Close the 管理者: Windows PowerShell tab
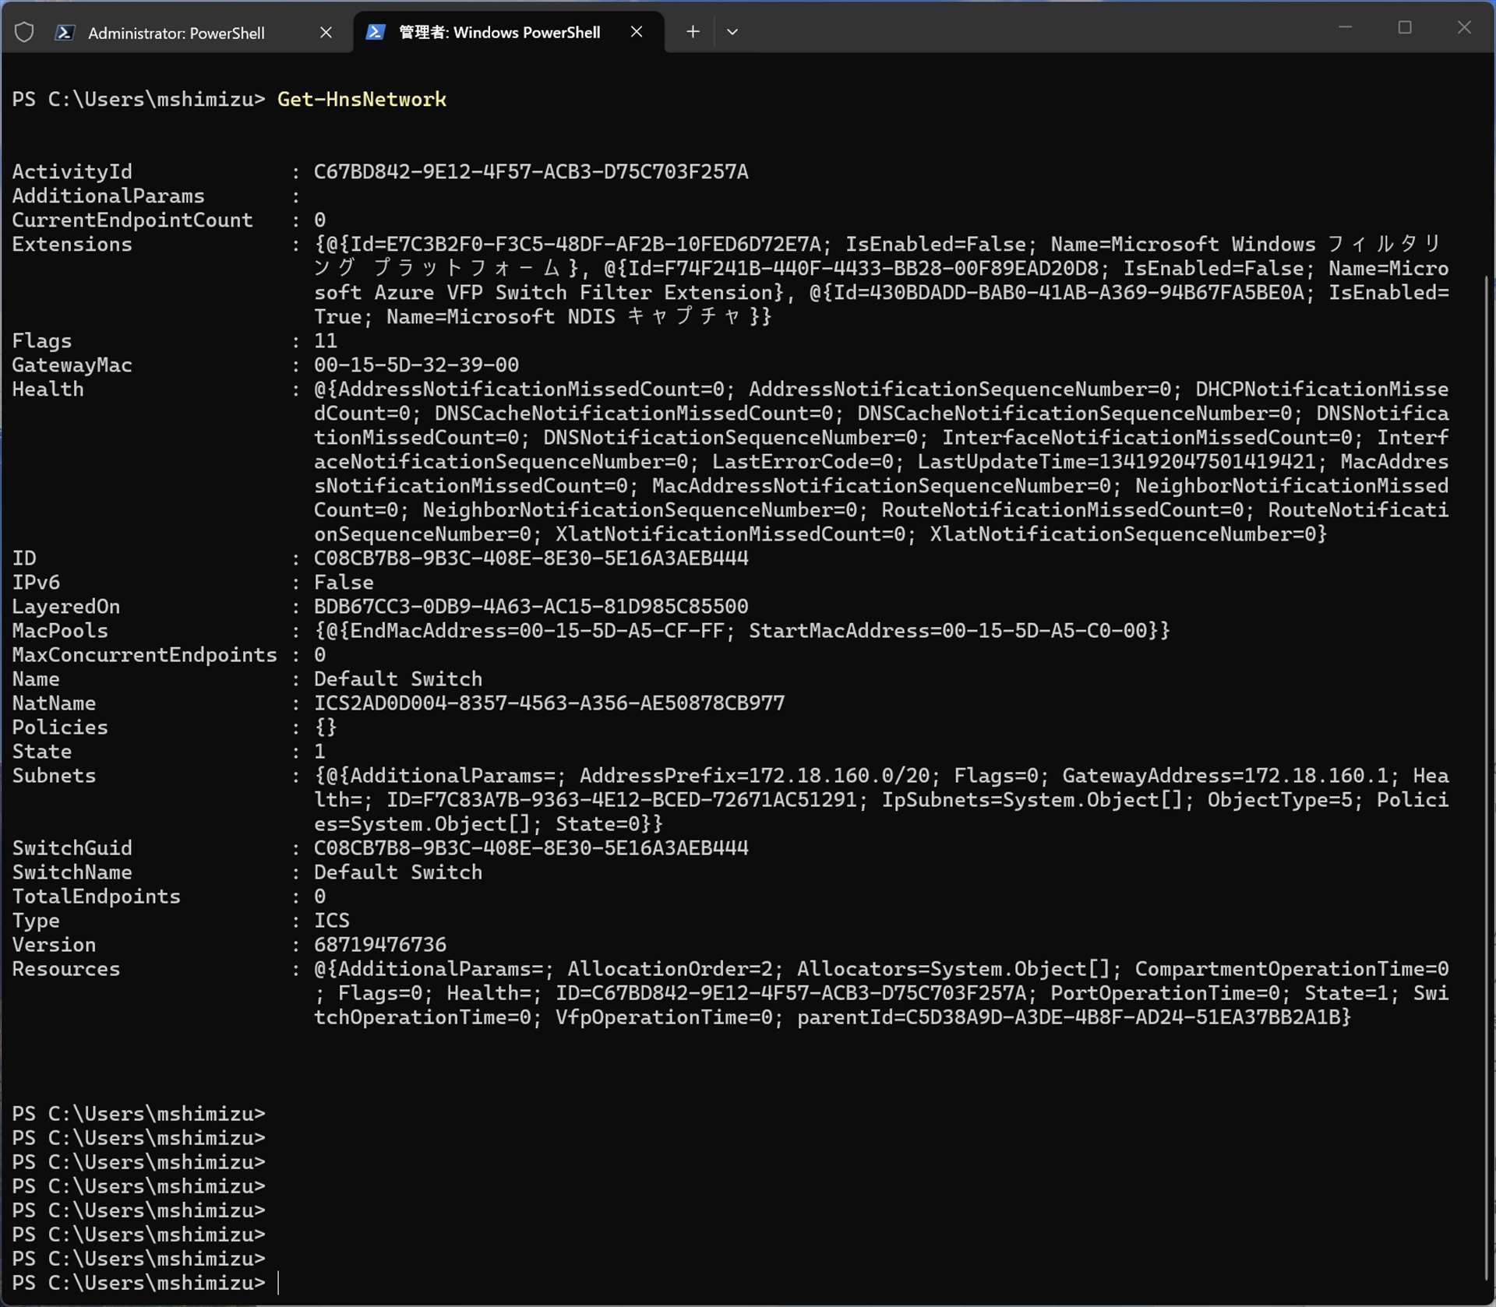 point(637,32)
